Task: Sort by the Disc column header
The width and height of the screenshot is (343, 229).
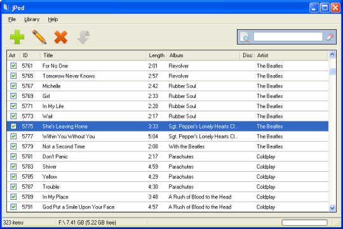Action: 248,55
